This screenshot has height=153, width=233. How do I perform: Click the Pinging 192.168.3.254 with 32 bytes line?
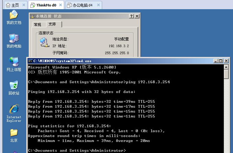[82, 92]
